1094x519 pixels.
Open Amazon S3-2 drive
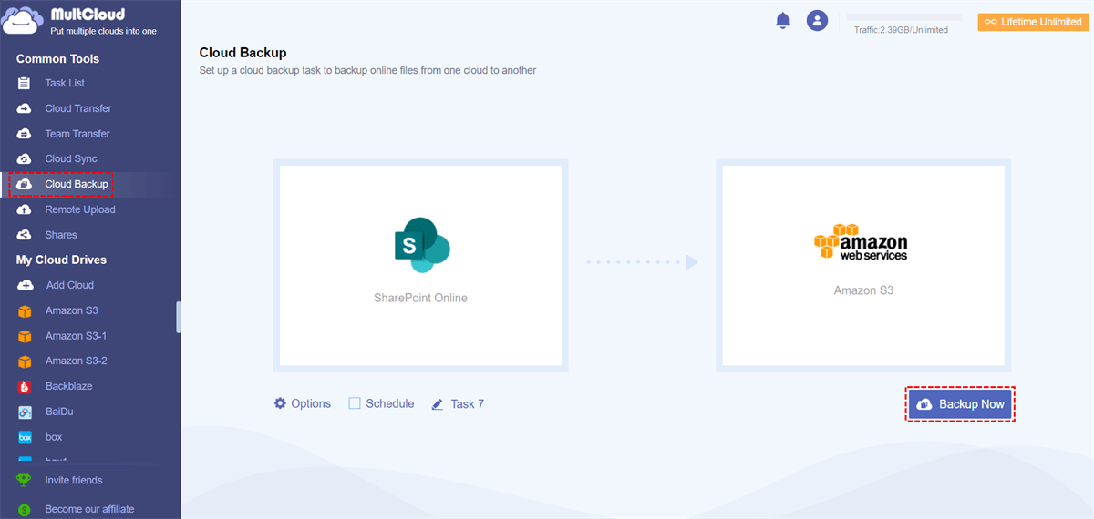coord(77,361)
